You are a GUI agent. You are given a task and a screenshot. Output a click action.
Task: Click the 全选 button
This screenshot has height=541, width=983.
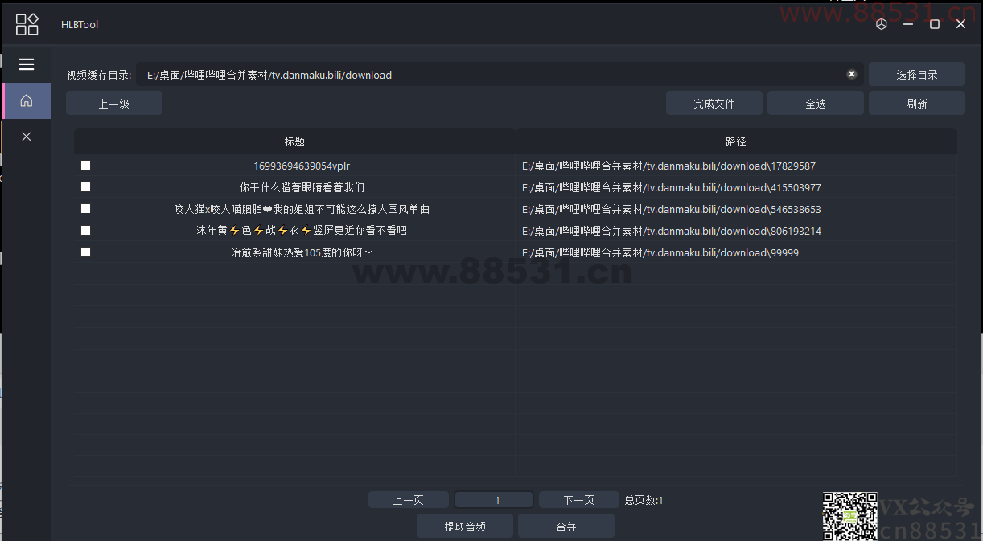pos(816,103)
